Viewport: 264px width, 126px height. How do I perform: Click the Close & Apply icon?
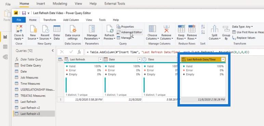tap(19, 29)
